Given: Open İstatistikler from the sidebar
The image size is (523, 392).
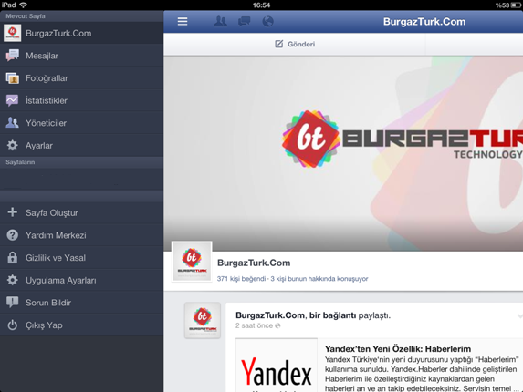Looking at the screenshot, I should (82, 100).
